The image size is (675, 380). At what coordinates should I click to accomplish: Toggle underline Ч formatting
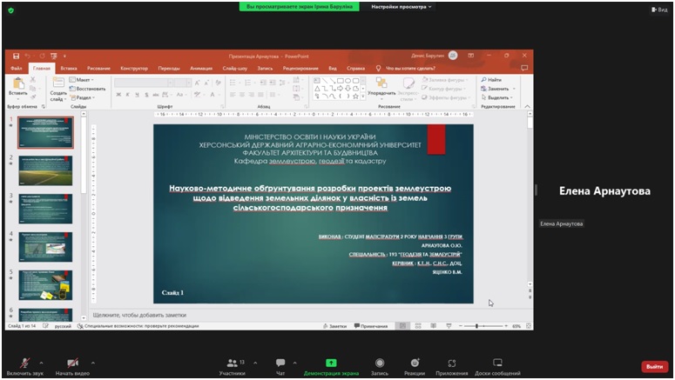pos(137,95)
